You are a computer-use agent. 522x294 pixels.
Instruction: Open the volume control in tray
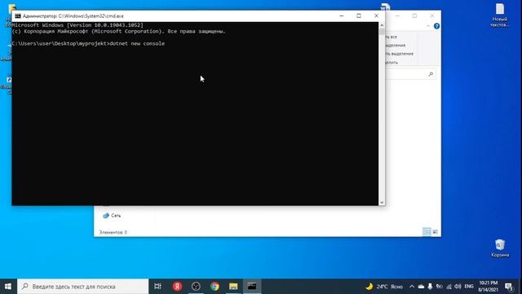click(458, 287)
